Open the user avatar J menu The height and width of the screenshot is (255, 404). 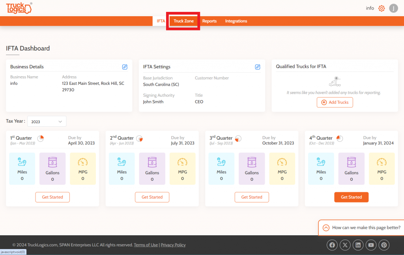393,8
